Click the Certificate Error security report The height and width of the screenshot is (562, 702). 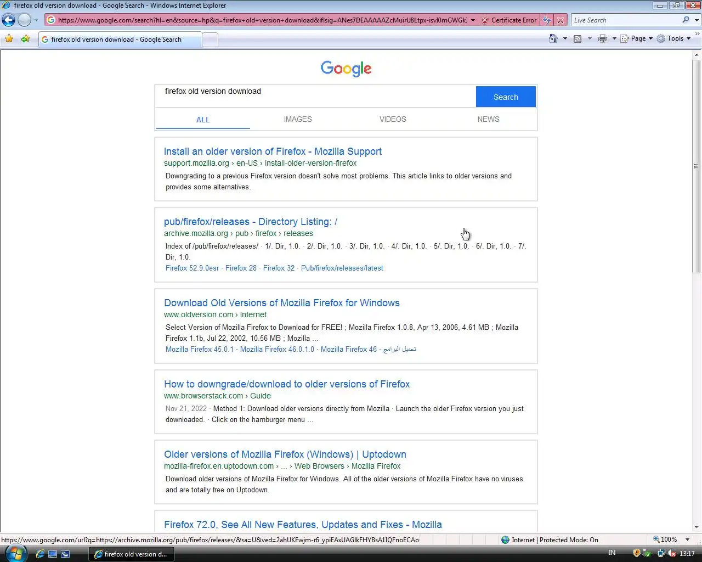pos(509,20)
